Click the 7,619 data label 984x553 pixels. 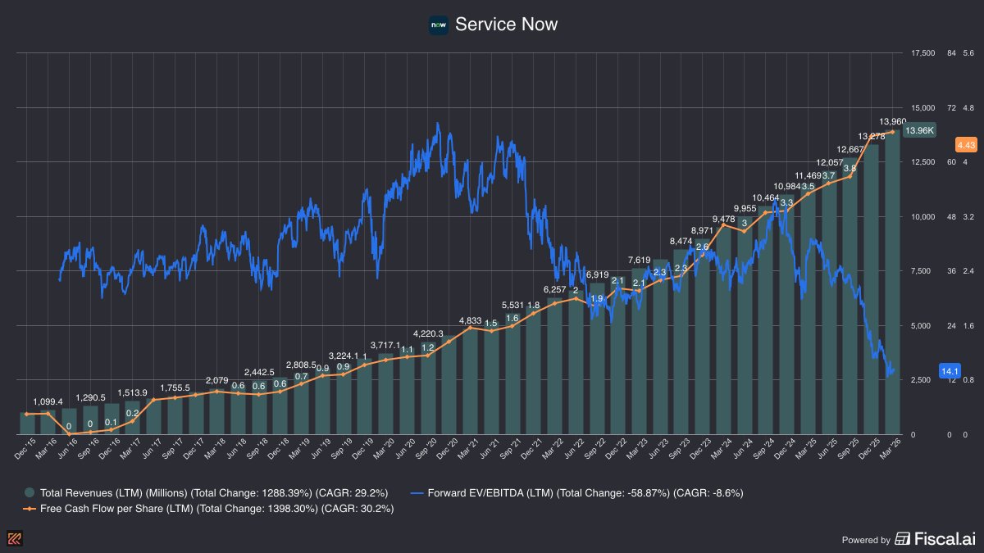point(640,260)
